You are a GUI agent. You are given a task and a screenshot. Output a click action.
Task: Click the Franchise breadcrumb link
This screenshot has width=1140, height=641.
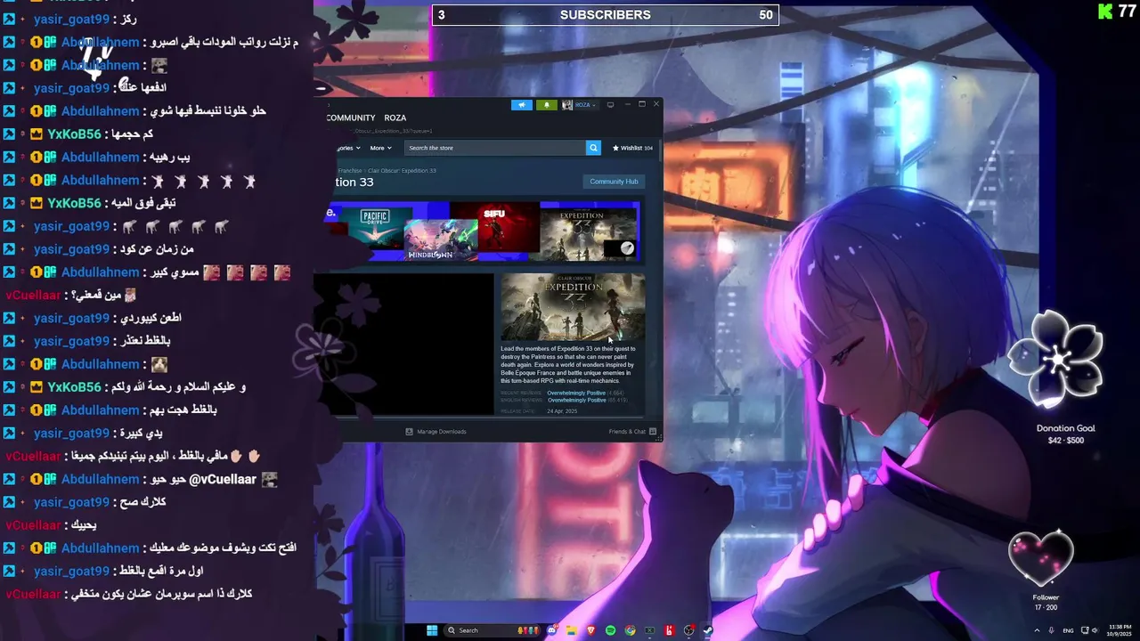click(349, 170)
